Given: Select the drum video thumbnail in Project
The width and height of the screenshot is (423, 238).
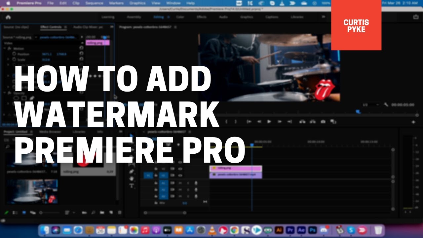Looking at the screenshot, I should [x=32, y=191].
